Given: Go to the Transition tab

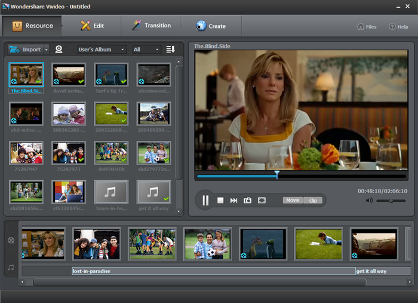Looking at the screenshot, I should [x=151, y=26].
